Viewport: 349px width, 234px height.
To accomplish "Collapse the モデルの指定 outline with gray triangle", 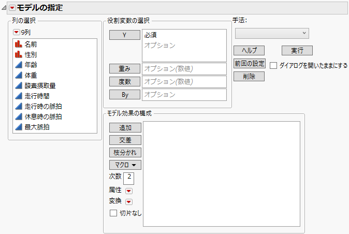I will click(4, 8).
